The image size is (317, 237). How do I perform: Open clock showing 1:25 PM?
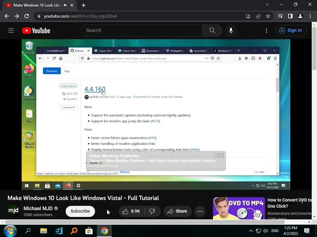pos(291,231)
